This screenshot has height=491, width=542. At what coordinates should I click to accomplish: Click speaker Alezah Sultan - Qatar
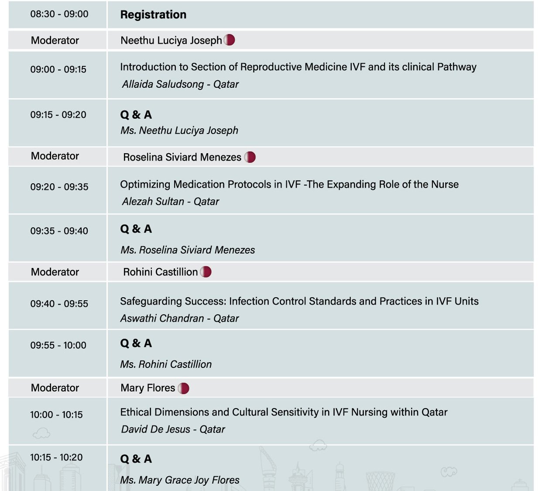coord(170,202)
